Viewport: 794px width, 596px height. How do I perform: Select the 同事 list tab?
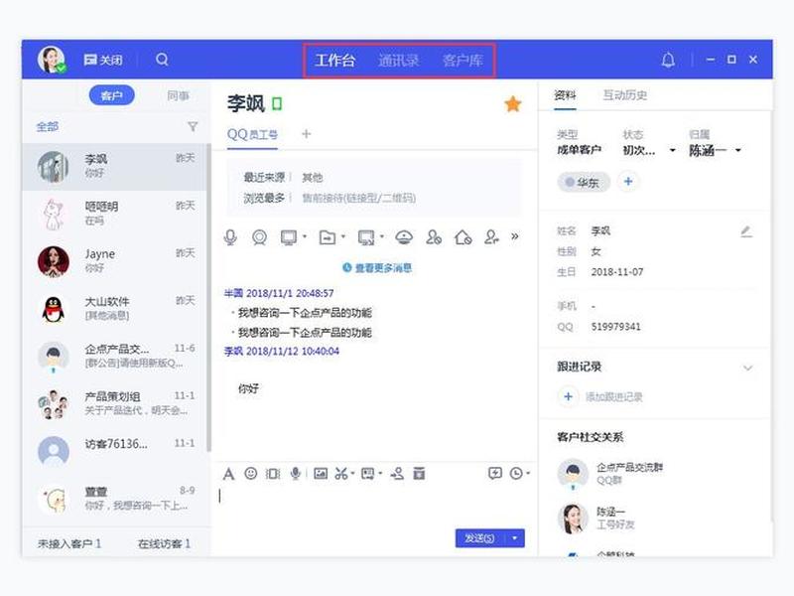[x=179, y=95]
